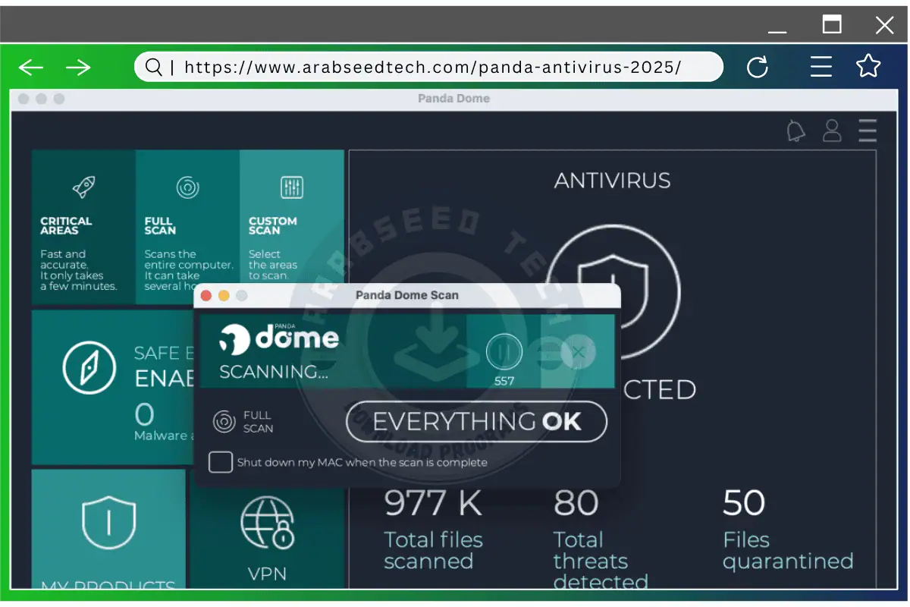Click the Safe Browsing compass icon
This screenshot has width=910, height=607.
click(x=89, y=369)
